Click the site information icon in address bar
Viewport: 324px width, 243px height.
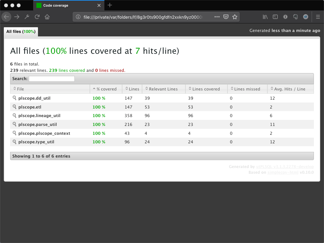pyautogui.click(x=78, y=17)
